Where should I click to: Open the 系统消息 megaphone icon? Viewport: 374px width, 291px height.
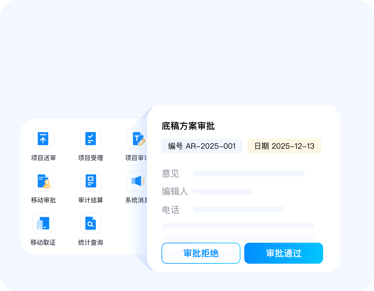pyautogui.click(x=137, y=181)
